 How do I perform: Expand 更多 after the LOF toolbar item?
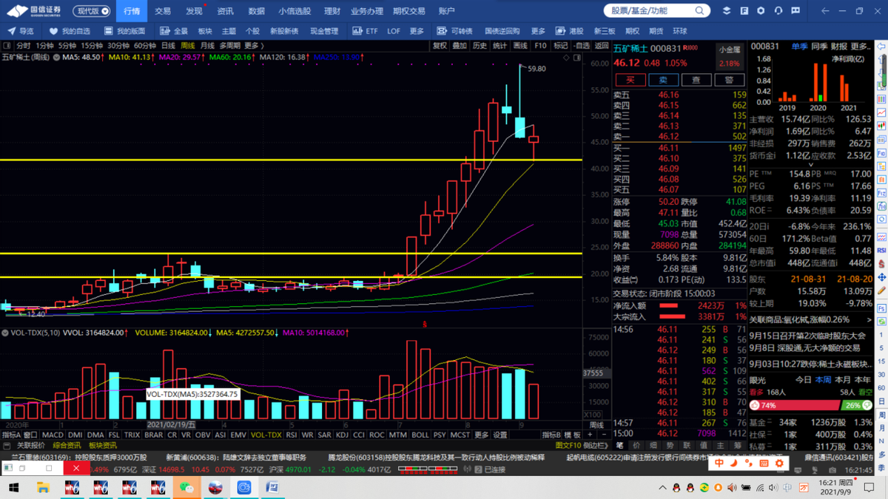pyautogui.click(x=417, y=31)
